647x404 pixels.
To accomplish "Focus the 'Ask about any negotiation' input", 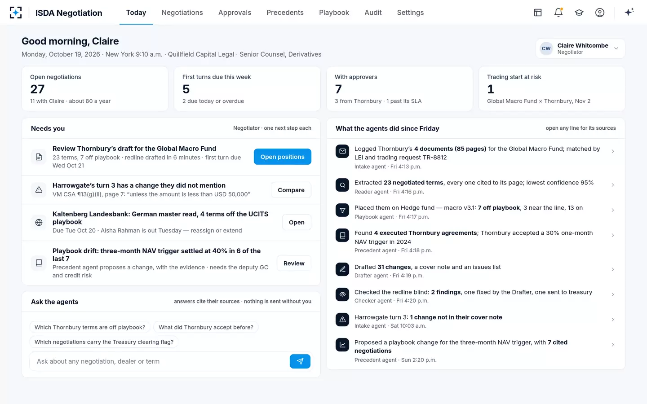I will 160,361.
